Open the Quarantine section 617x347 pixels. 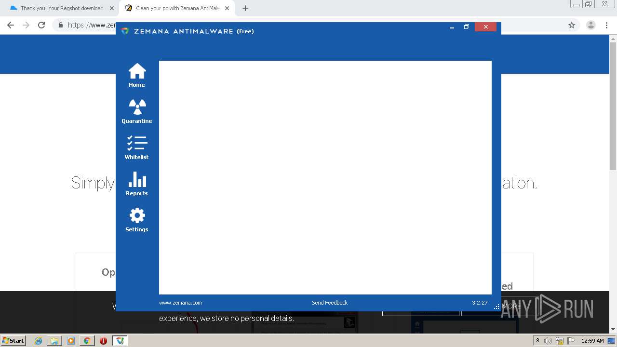[137, 111]
